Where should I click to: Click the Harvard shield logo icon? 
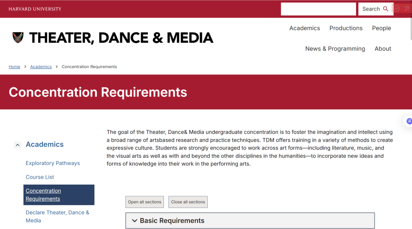pos(18,38)
